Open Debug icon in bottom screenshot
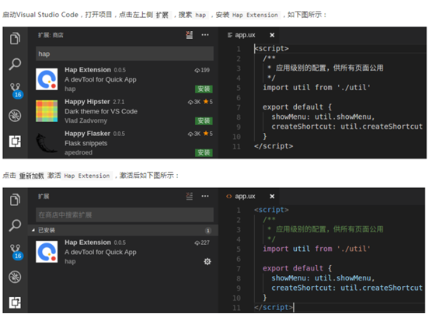Screen dimensions: 429x314 [x=15, y=277]
